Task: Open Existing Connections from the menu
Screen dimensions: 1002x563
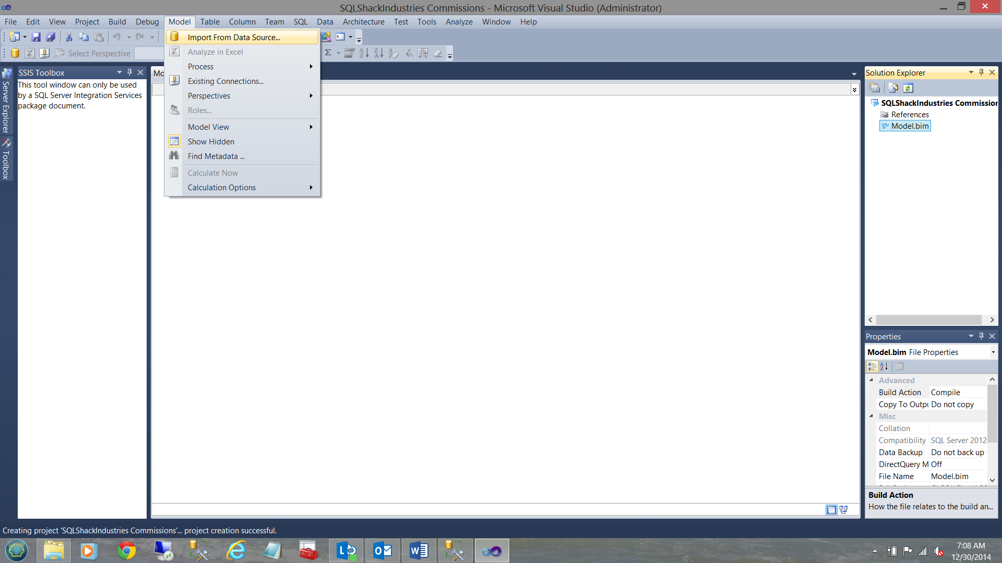Action: tap(225, 81)
